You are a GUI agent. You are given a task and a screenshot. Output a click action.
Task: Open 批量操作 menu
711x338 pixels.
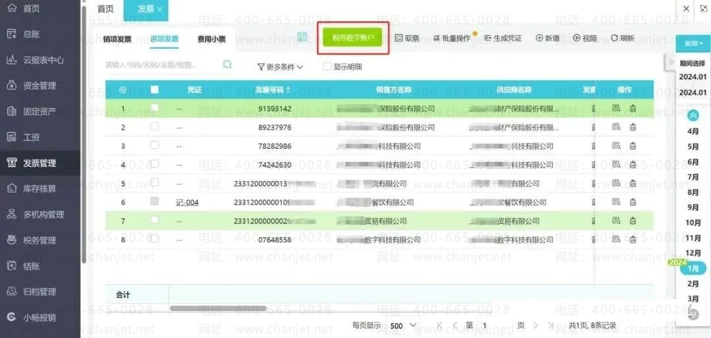click(x=452, y=39)
